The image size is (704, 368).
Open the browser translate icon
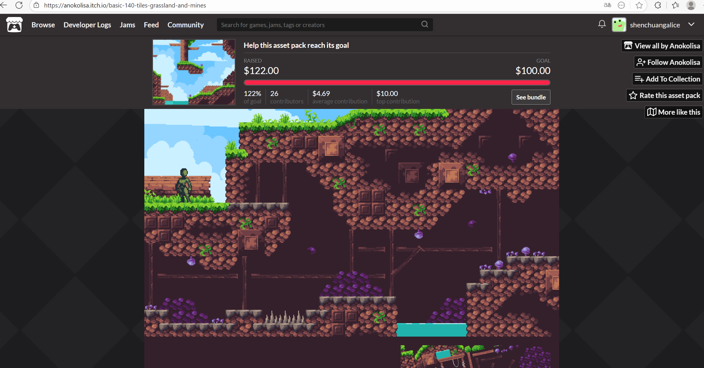tap(607, 5)
